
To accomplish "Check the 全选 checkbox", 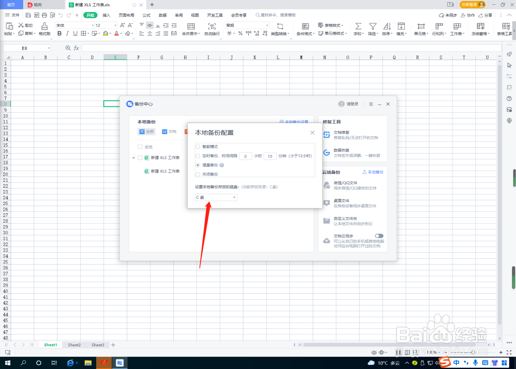I will 140,147.
